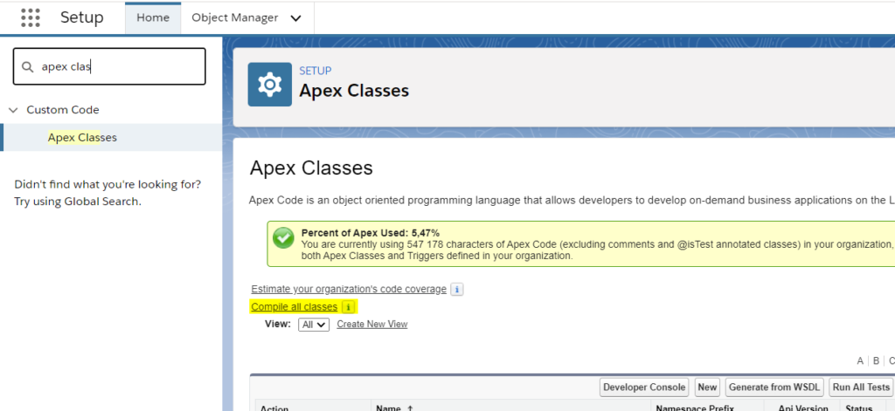Image resolution: width=895 pixels, height=411 pixels.
Task: Filter classes by letter A
Action: pyautogui.click(x=860, y=361)
